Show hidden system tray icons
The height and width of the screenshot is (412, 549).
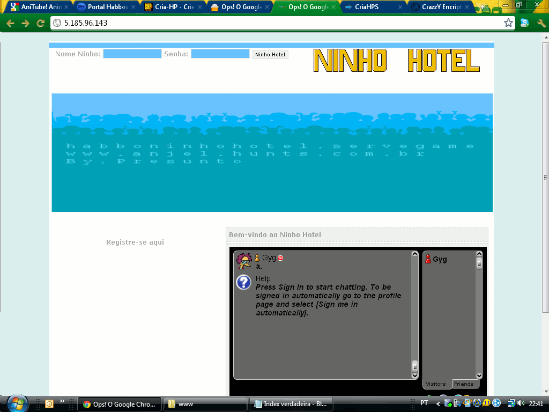[x=438, y=403]
